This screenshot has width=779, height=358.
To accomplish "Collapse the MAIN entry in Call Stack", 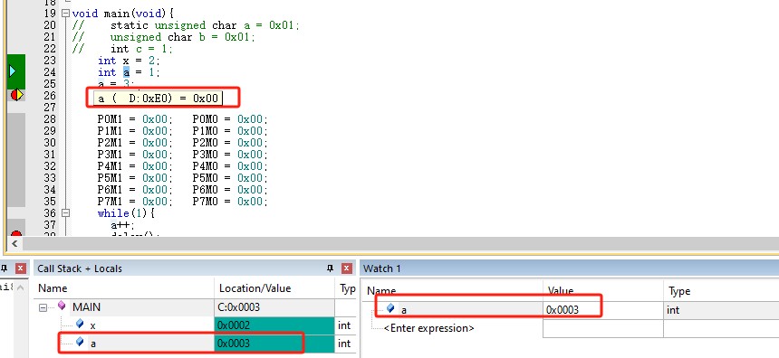I will point(43,307).
